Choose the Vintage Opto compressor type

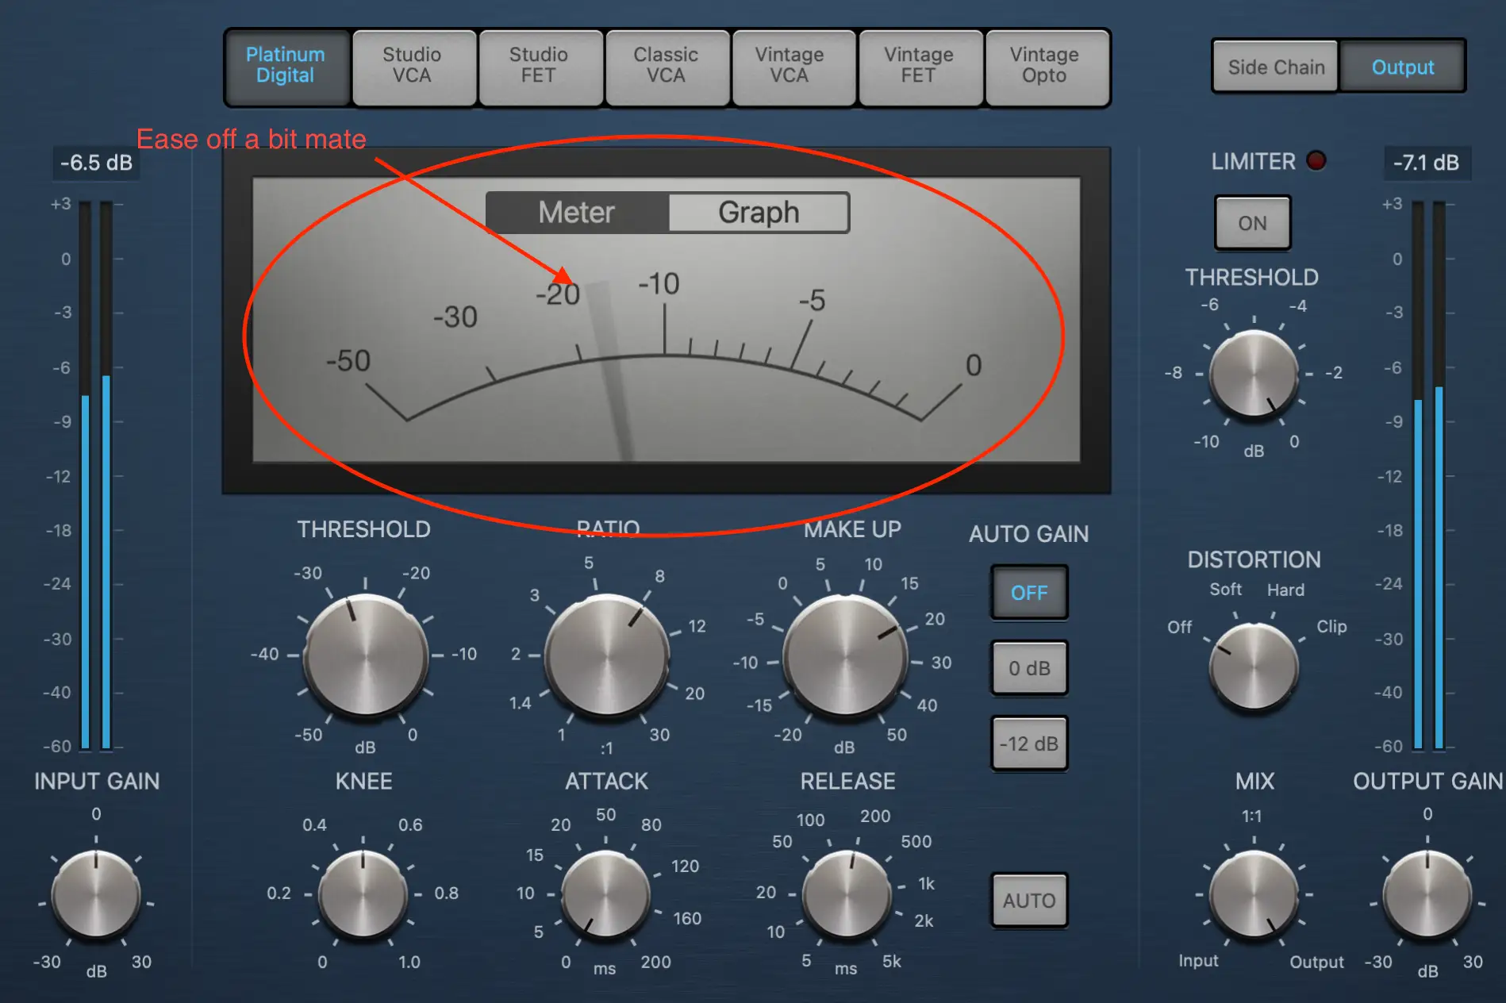(x=1044, y=66)
